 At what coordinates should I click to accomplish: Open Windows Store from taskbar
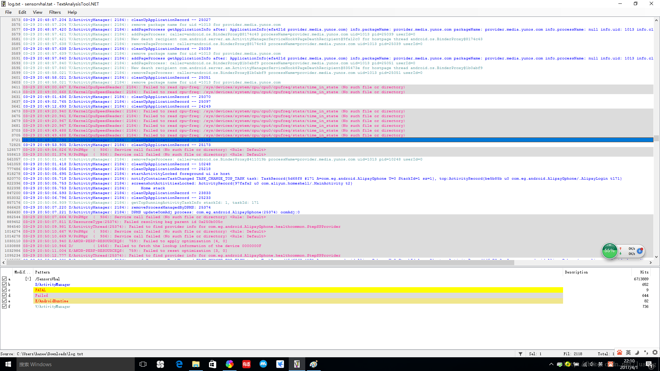pyautogui.click(x=213, y=364)
